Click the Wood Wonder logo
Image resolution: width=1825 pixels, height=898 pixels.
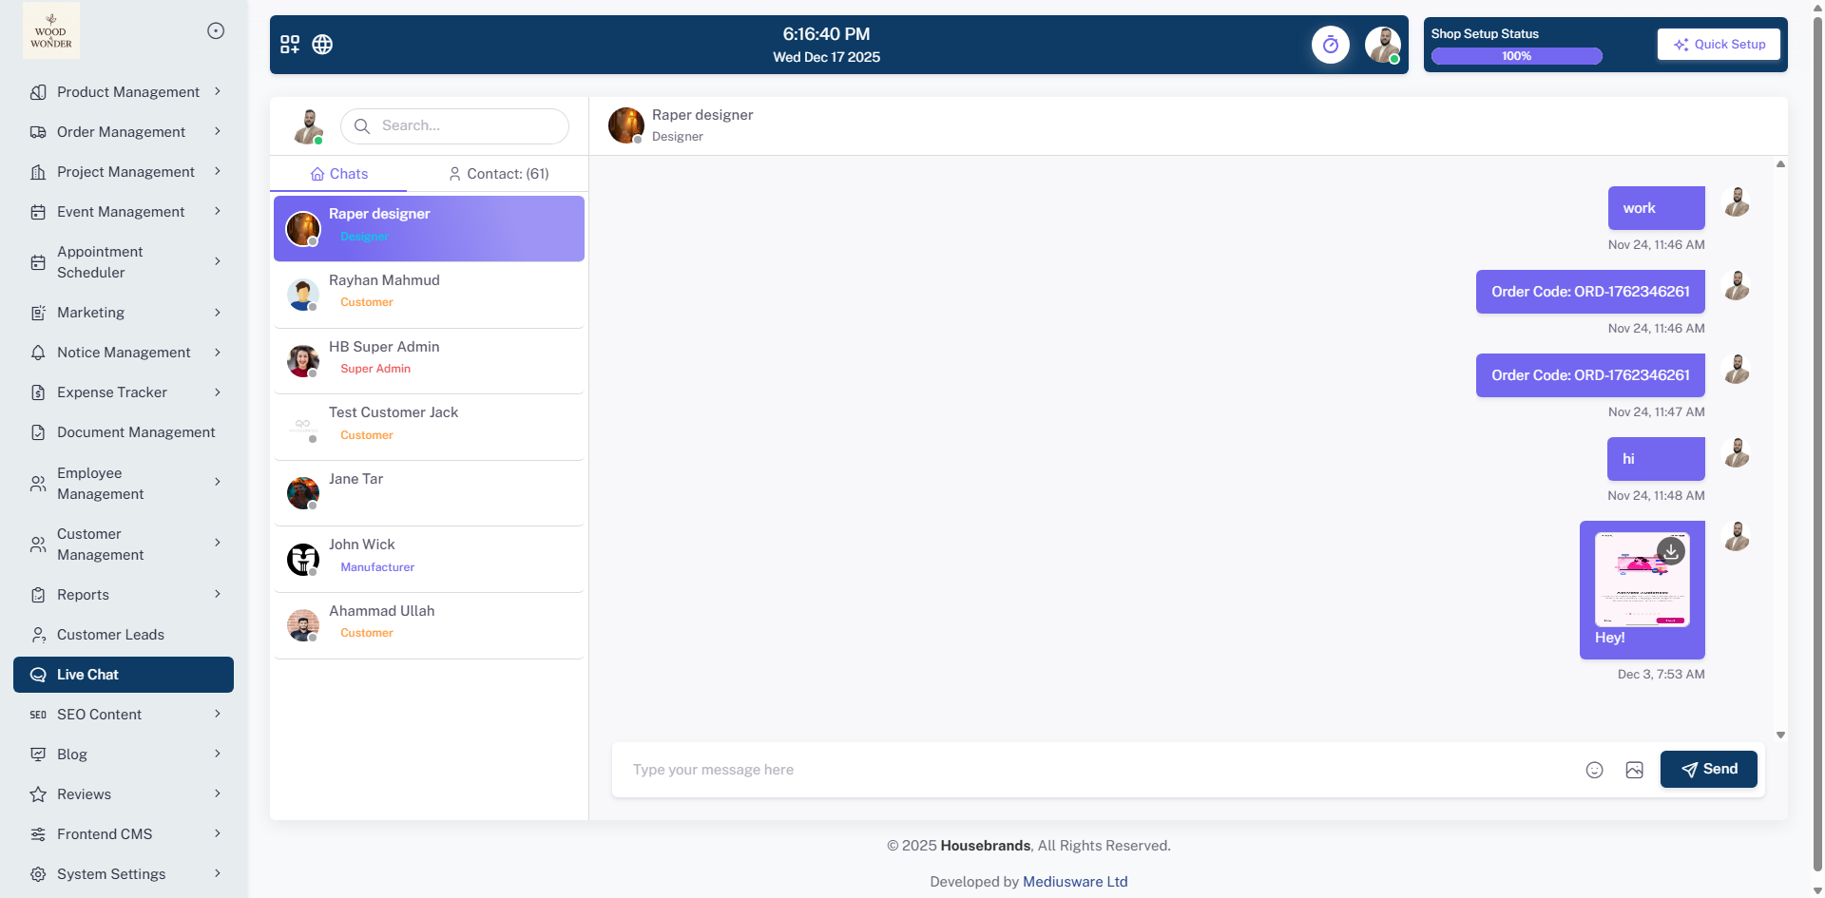[x=51, y=30]
